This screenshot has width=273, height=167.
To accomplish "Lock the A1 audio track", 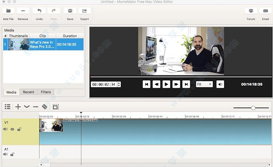I will [x=12, y=154].
